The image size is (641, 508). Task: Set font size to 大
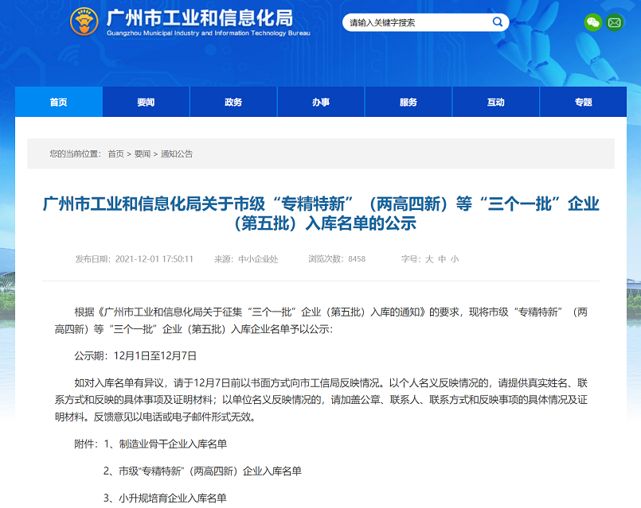tap(429, 259)
